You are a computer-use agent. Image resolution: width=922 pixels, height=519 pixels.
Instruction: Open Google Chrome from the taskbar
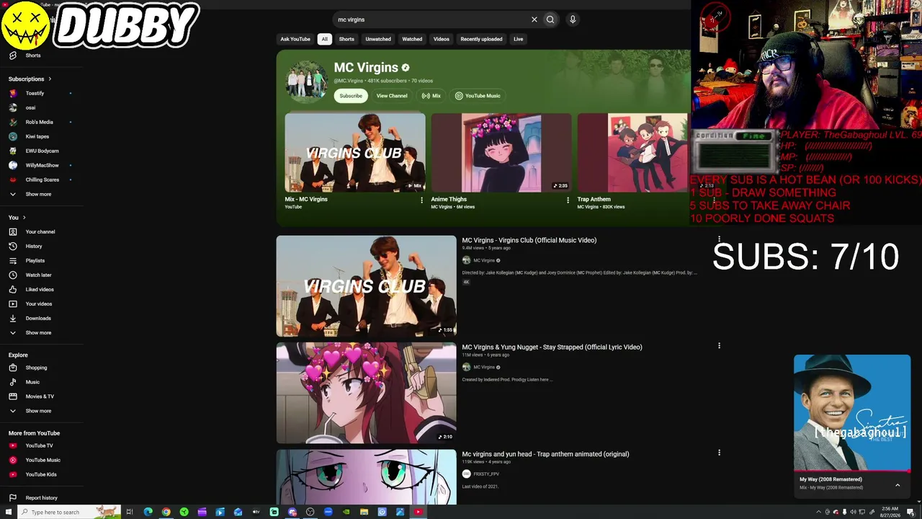coord(166,512)
